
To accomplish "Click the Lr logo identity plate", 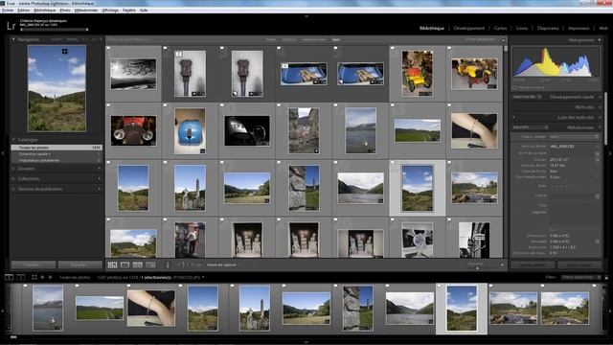I will (x=11, y=26).
